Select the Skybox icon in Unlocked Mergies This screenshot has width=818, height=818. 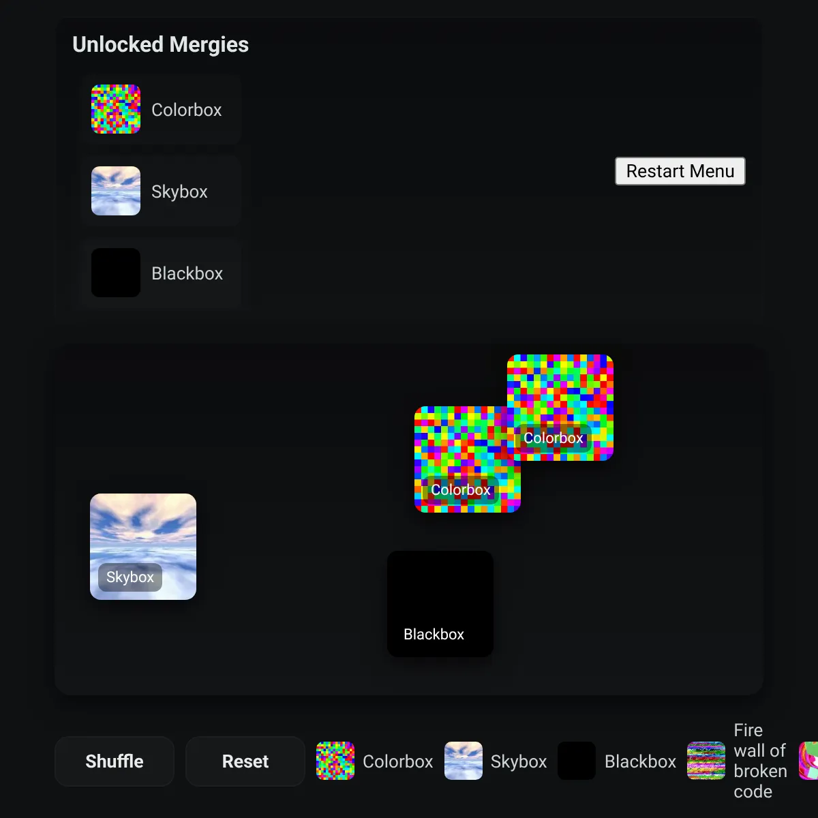(x=116, y=191)
